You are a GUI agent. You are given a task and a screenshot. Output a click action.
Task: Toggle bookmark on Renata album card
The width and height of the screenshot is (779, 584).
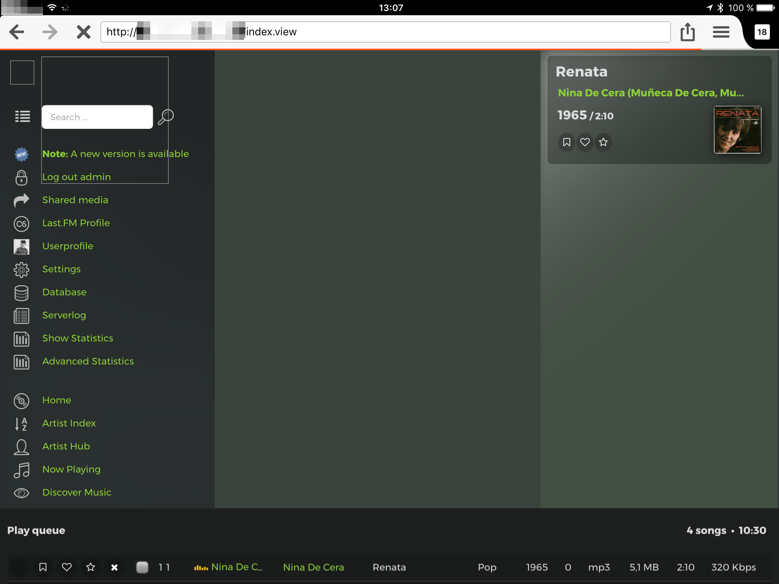[567, 142]
